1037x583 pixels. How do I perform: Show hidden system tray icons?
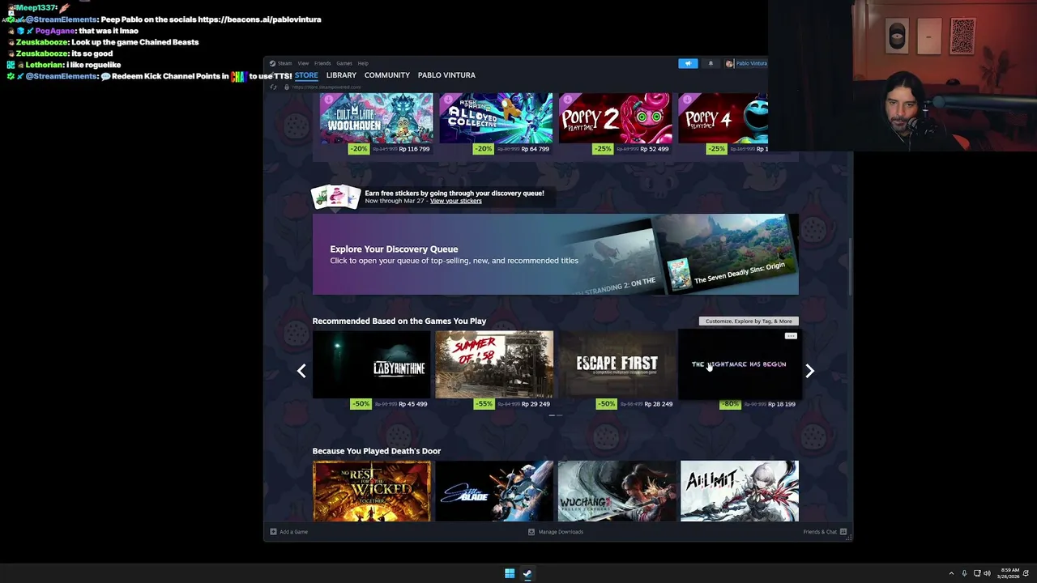(x=951, y=573)
